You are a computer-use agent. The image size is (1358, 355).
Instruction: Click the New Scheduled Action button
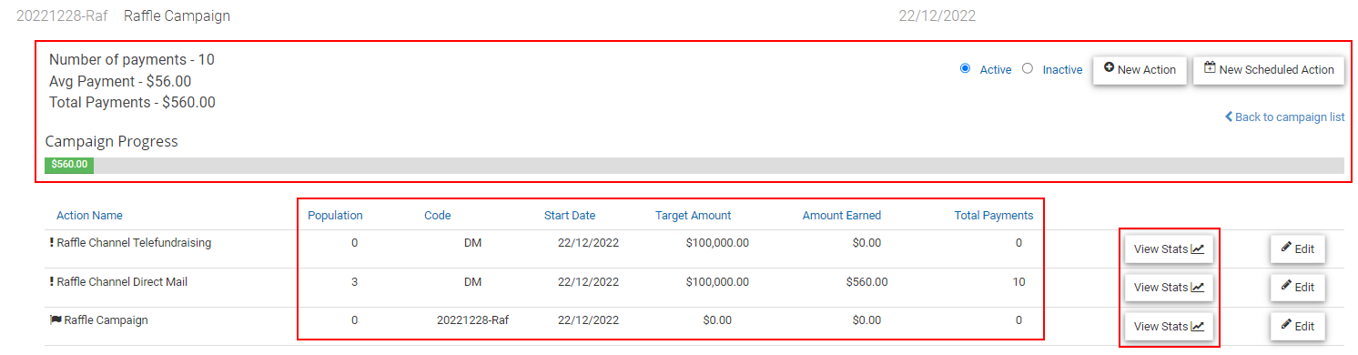(x=1269, y=69)
